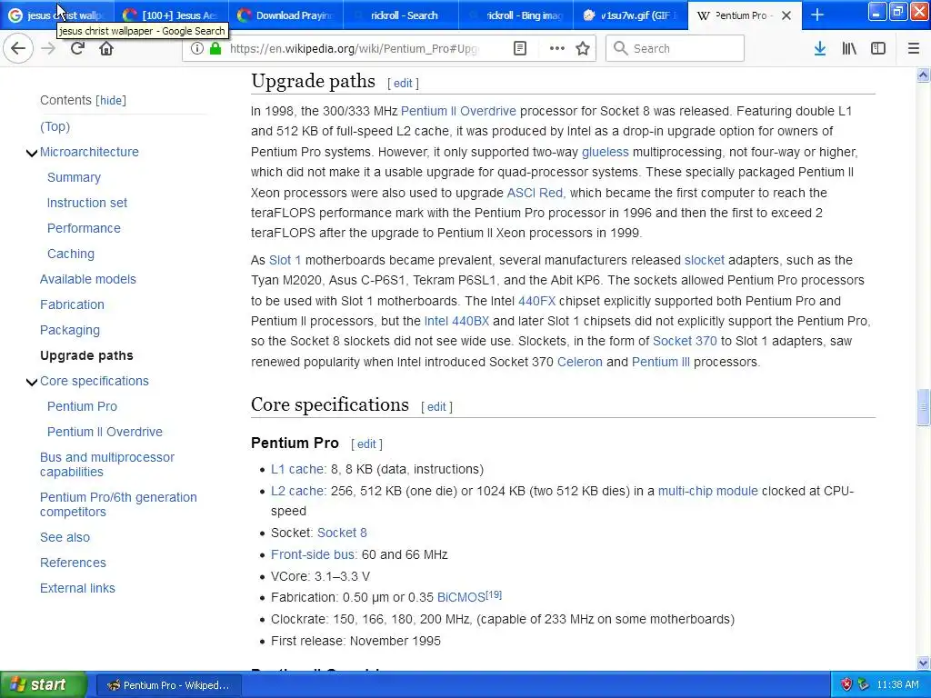Go back to the previous page
This screenshot has height=698, width=931.
point(18,49)
